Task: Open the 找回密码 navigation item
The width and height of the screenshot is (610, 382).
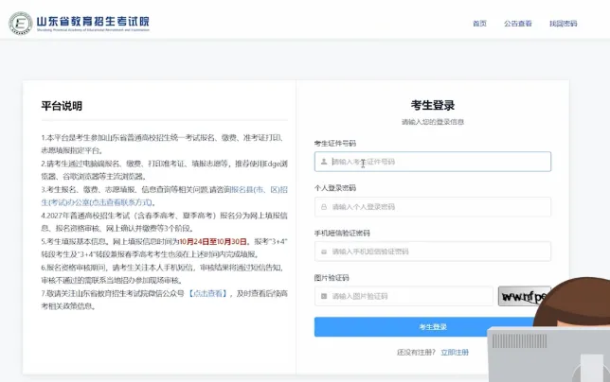Action: [x=563, y=24]
